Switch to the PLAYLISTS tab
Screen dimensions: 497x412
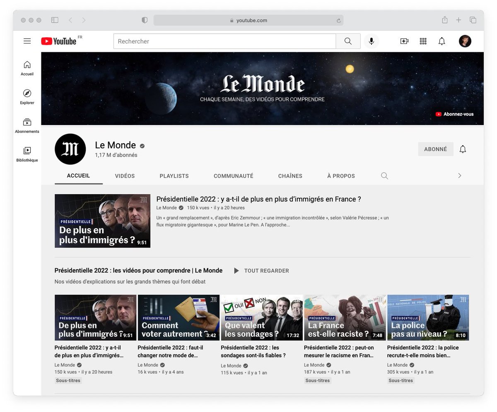pos(174,176)
